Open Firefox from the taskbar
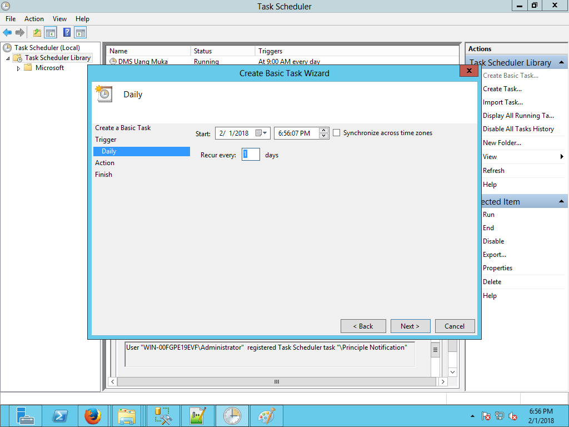The image size is (569, 427). tap(93, 416)
